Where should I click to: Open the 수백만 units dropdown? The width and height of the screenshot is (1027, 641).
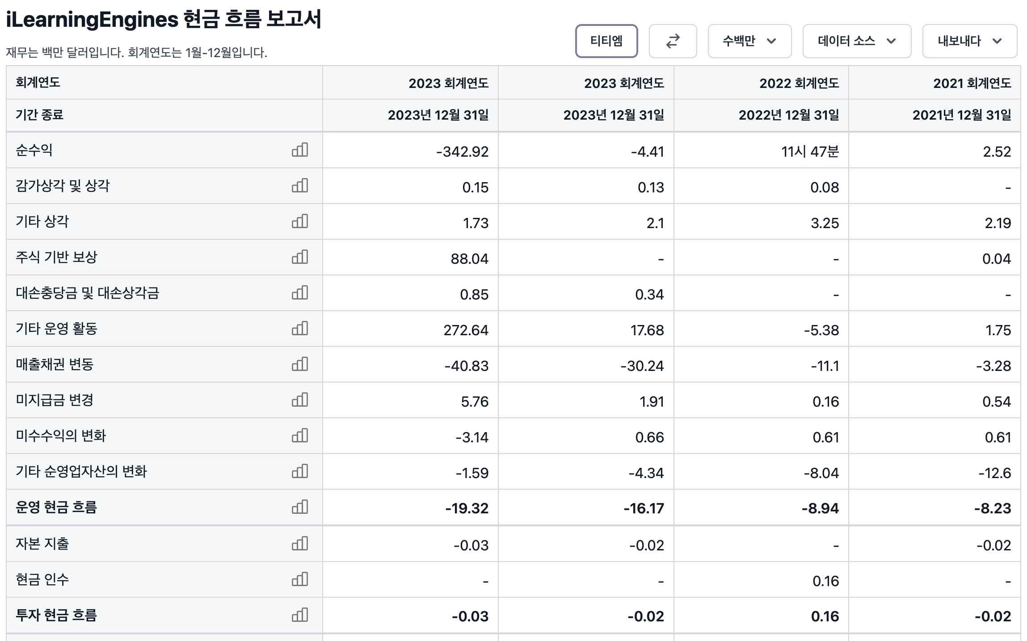tap(749, 41)
